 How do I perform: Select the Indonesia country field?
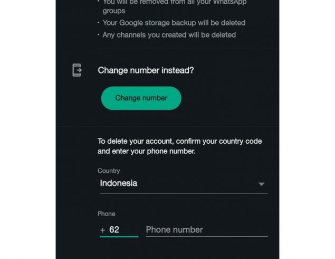(184, 183)
